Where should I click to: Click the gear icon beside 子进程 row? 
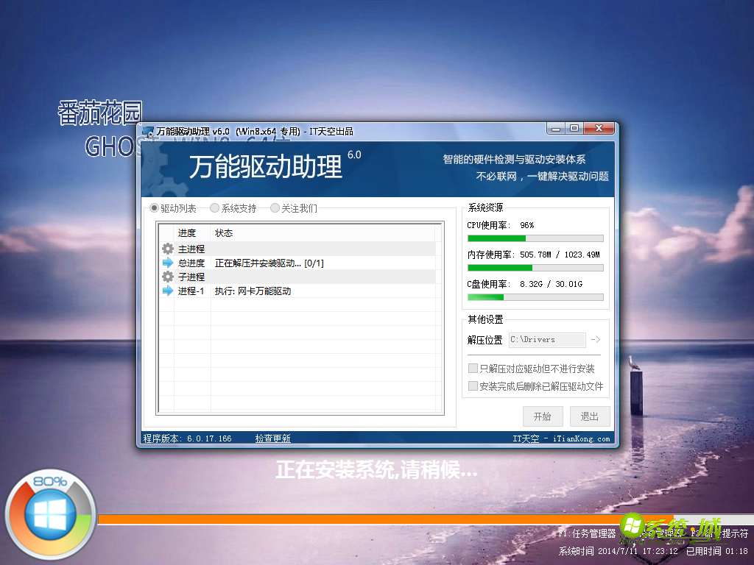coord(168,277)
